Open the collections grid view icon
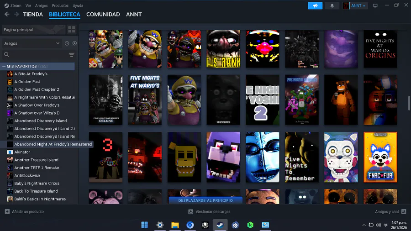 point(71,29)
